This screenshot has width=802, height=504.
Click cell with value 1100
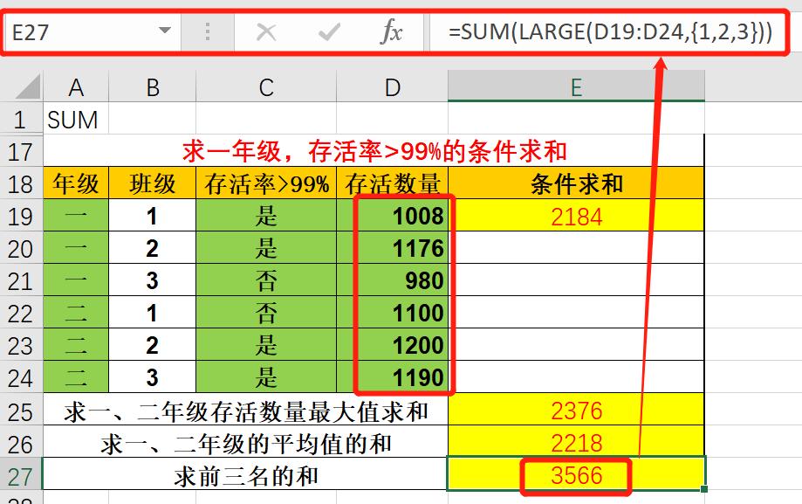point(393,313)
